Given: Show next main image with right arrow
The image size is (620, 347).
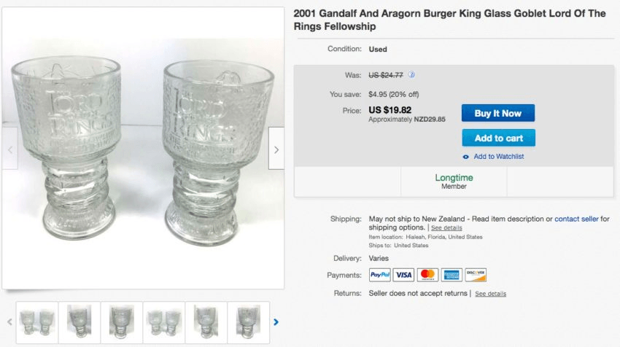Looking at the screenshot, I should pyautogui.click(x=276, y=149).
